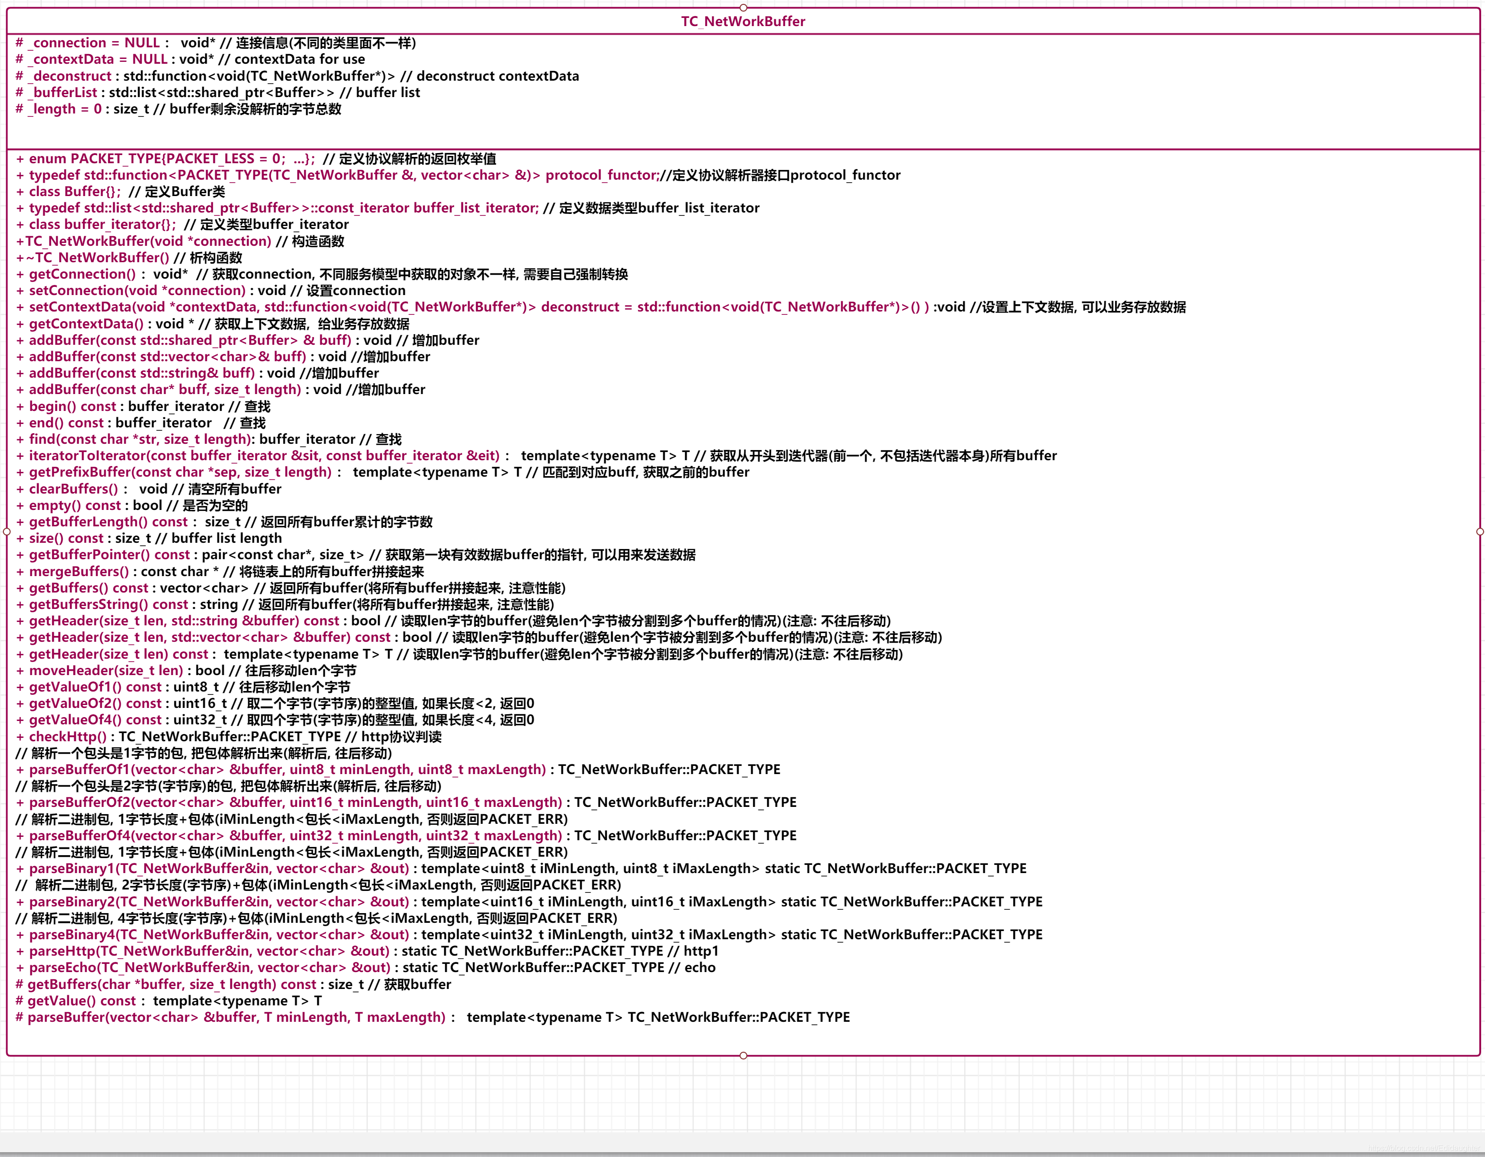Click the horizontal scrollbar at the bottom
Screen dimensions: 1485x1157
click(742, 1143)
